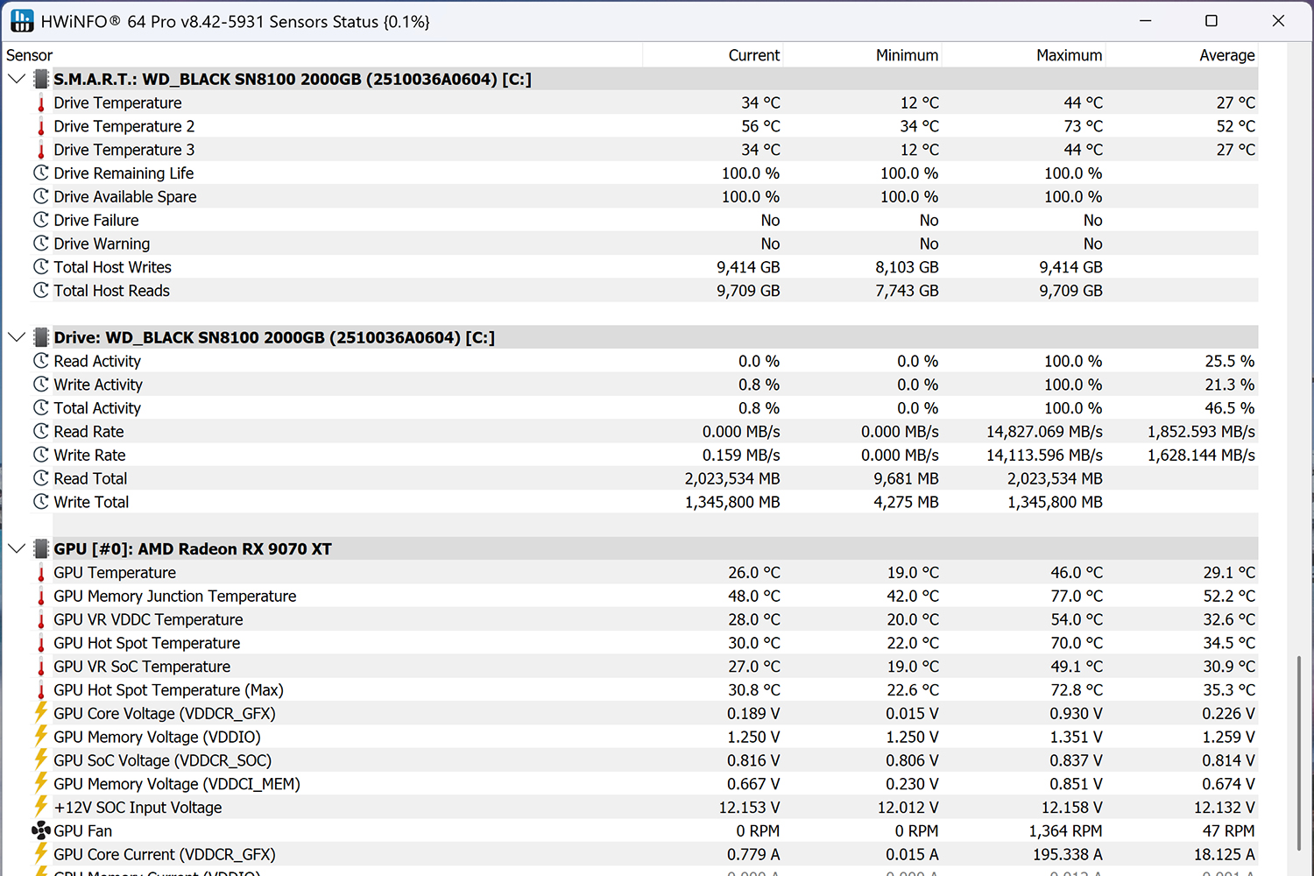Click the chip icon beside the GPU [#0] header
The image size is (1314, 876).
point(40,549)
